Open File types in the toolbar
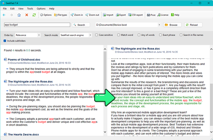213x140 pixels. (61, 15)
